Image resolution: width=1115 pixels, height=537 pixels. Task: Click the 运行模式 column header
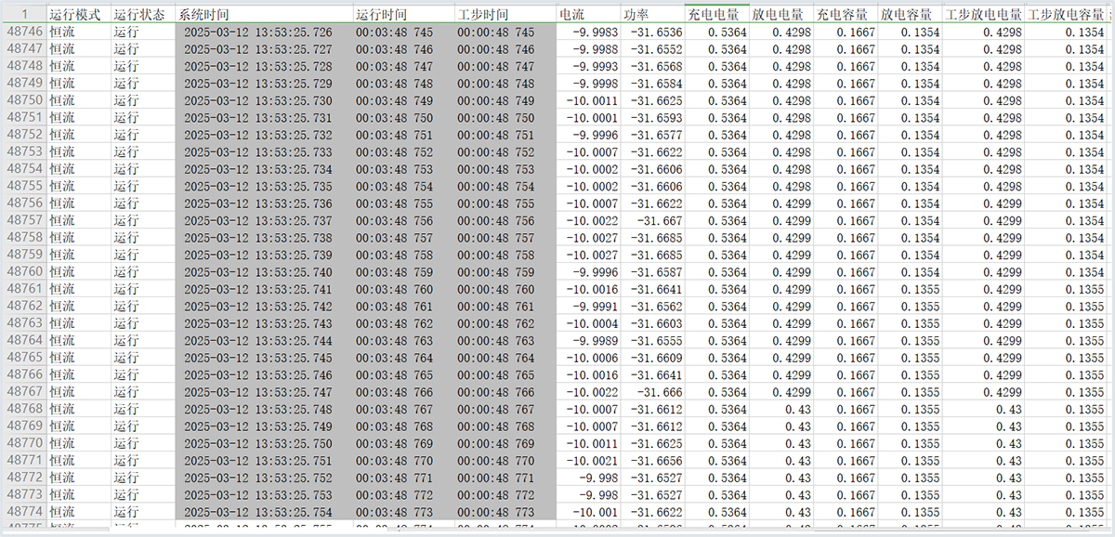pyautogui.click(x=74, y=16)
